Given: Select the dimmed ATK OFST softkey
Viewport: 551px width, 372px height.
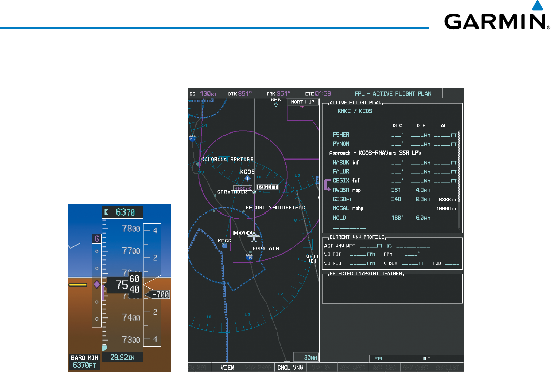Looking at the screenshot, I should [x=353, y=368].
